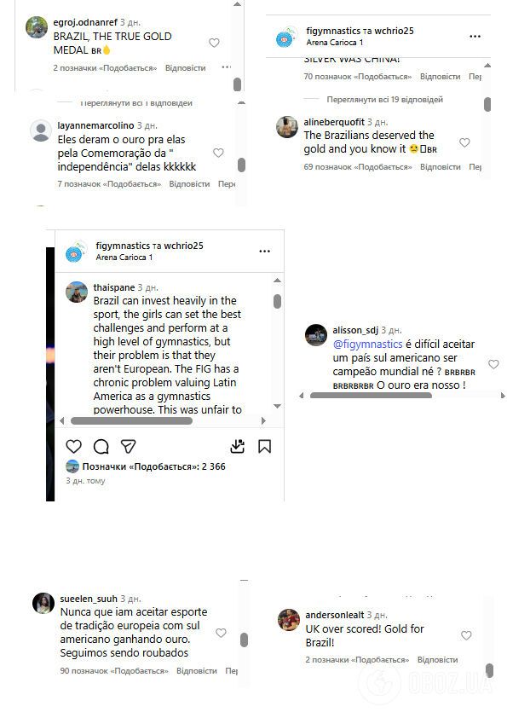Screen dimensions: 507x718
Task: Open more options in thaispane post header
Action: tap(264, 251)
